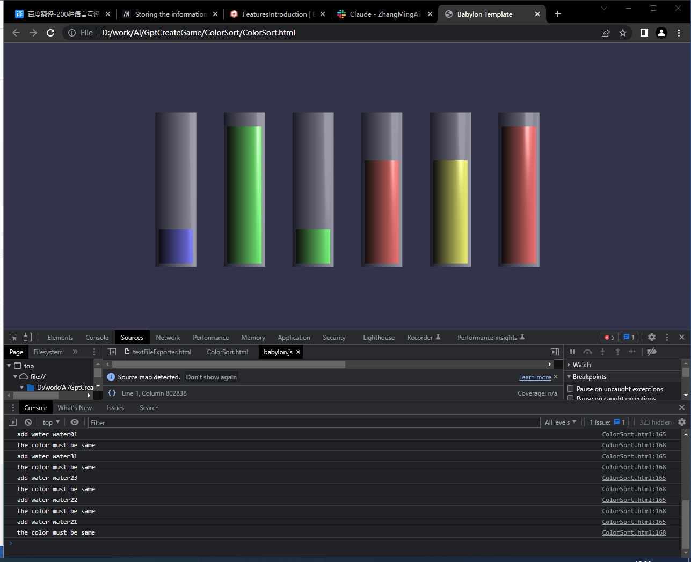
Task: Open the Learn more link
Action: pos(535,377)
